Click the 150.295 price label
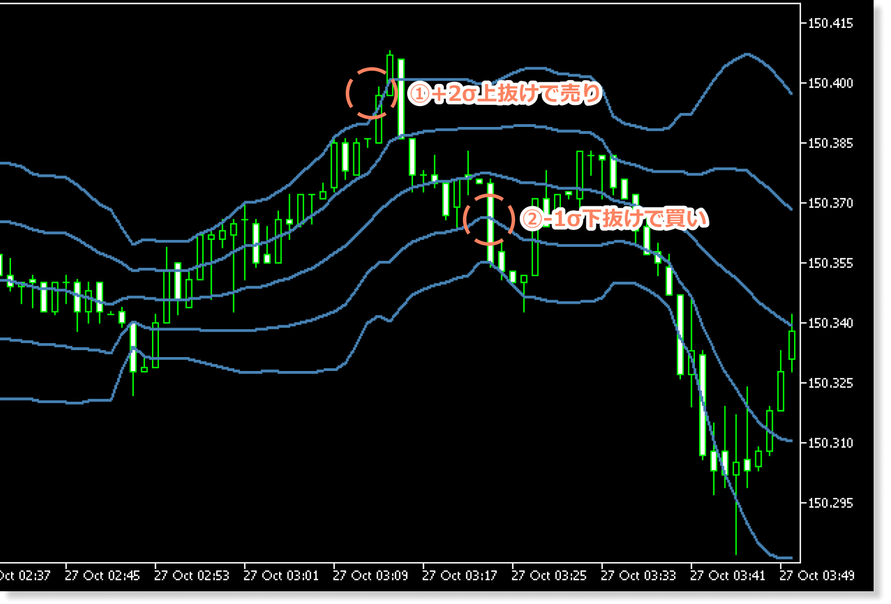 [x=830, y=503]
